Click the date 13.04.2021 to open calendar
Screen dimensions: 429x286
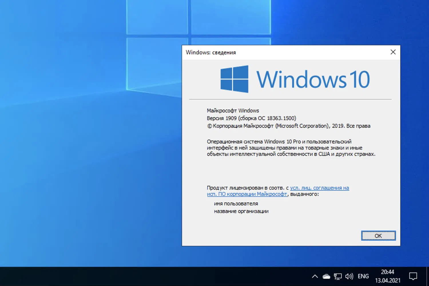(x=388, y=280)
